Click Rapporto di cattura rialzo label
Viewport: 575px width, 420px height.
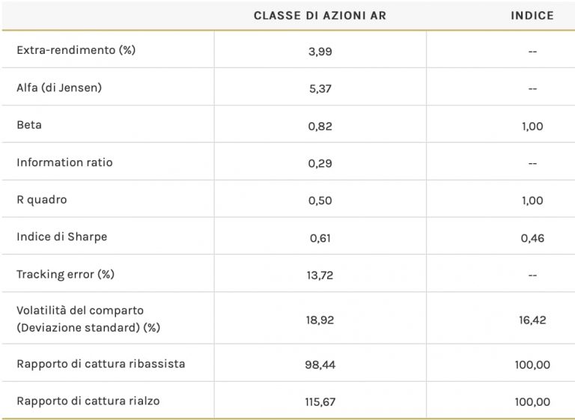coord(88,401)
